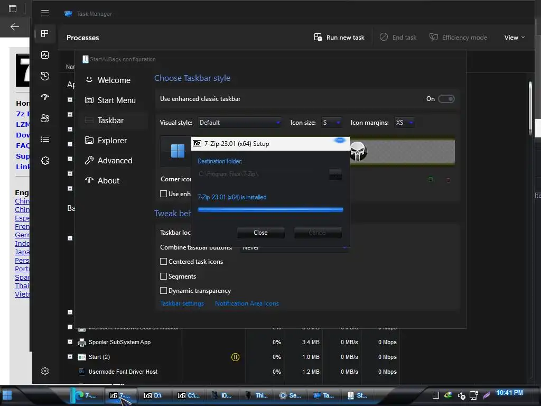This screenshot has height=406, width=541.
Task: Open Startup apps in Task Manager sidebar
Action: (45, 97)
